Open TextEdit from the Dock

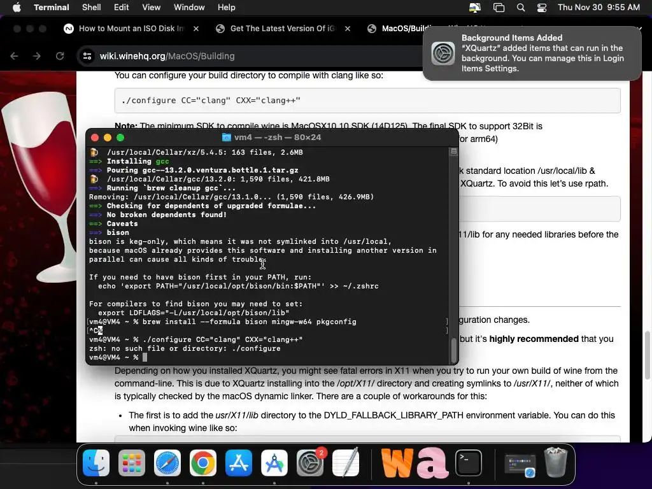[x=346, y=463]
